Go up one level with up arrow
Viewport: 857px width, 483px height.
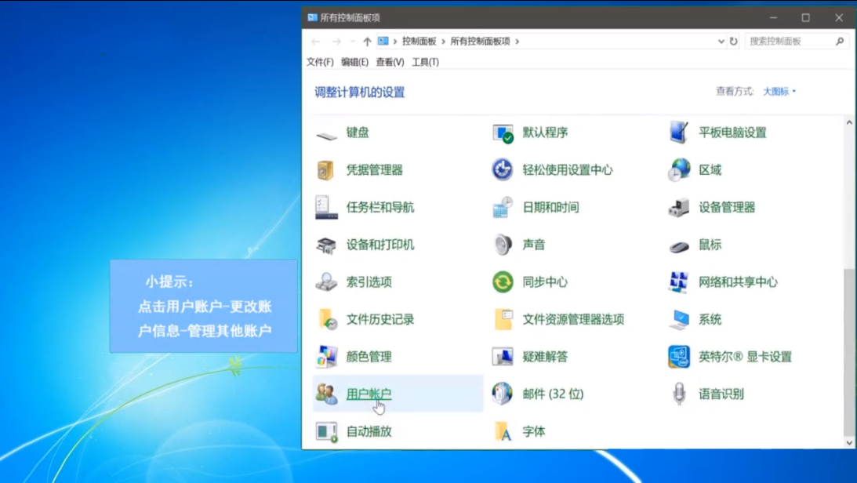point(367,41)
